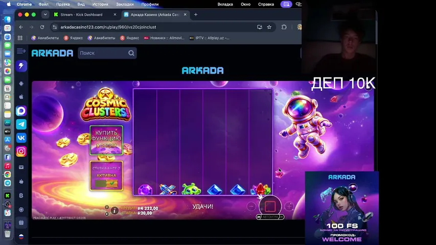The width and height of the screenshot is (436, 245).
Task: Open the Android app link in sidebar
Action: point(21,83)
